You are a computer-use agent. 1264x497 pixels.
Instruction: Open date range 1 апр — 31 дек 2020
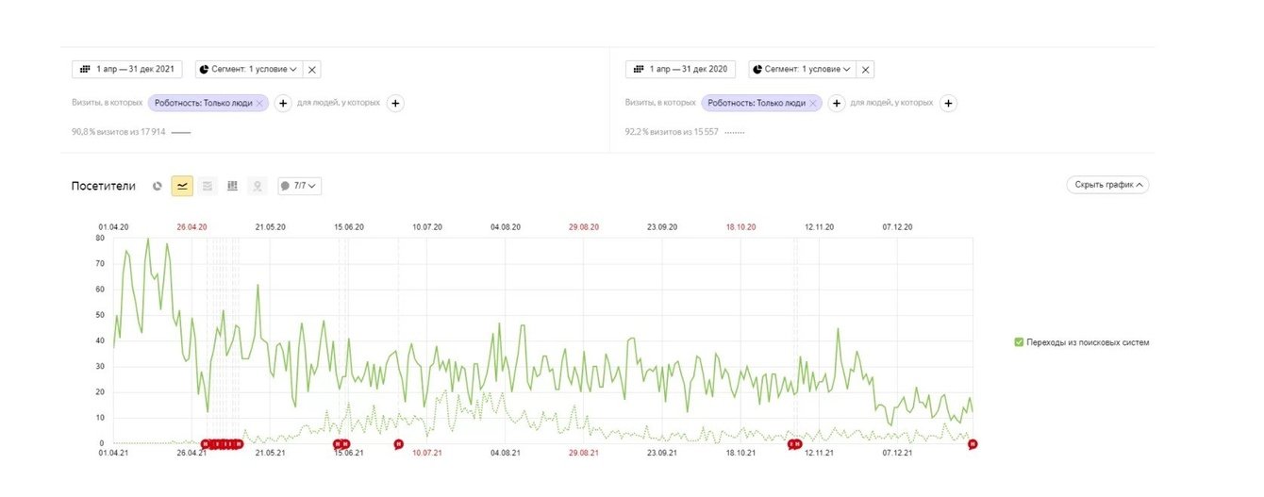(680, 69)
